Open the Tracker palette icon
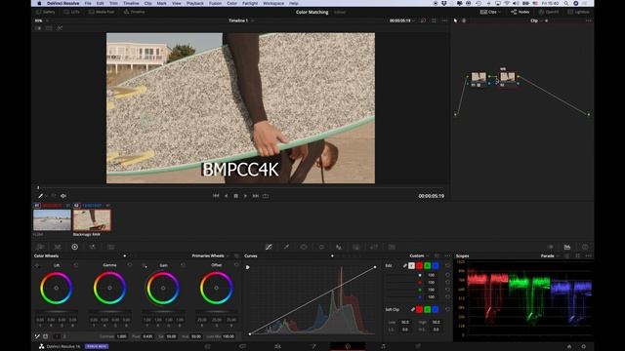 [321, 247]
